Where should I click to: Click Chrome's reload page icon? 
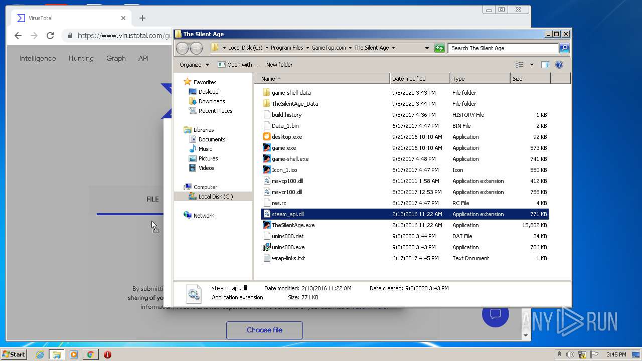[50, 36]
